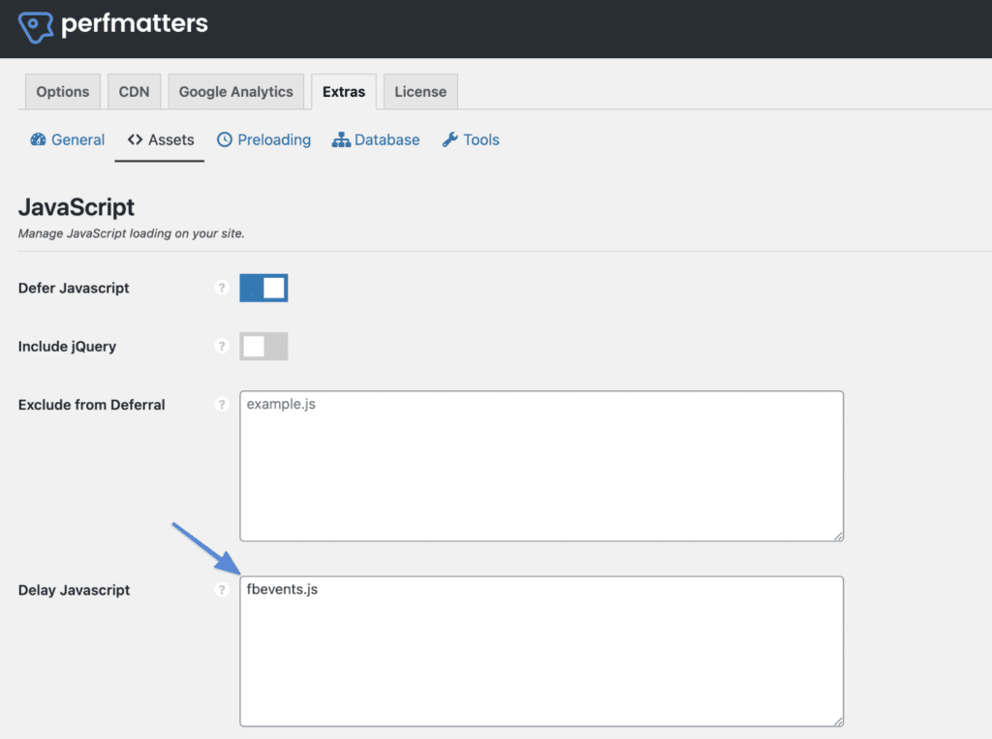Image resolution: width=992 pixels, height=739 pixels.
Task: Open the License tab
Action: click(419, 91)
